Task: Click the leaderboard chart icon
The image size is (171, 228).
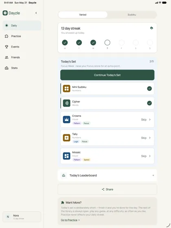Action: (x=64, y=175)
